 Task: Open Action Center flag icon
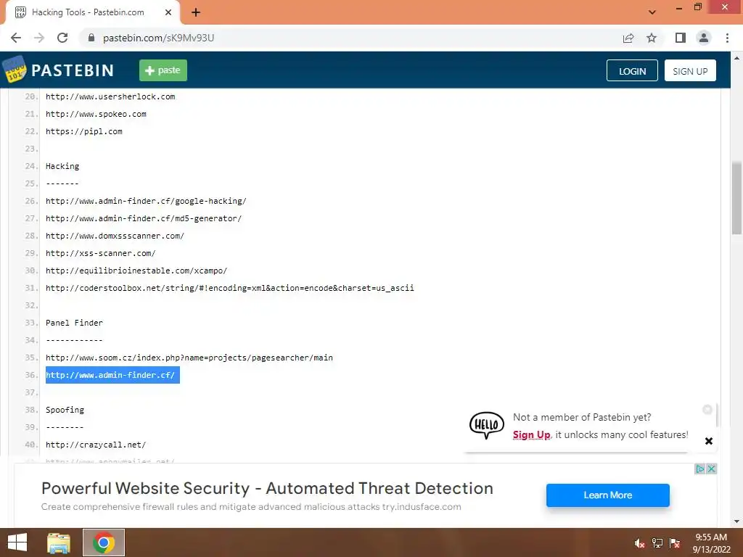pos(675,543)
